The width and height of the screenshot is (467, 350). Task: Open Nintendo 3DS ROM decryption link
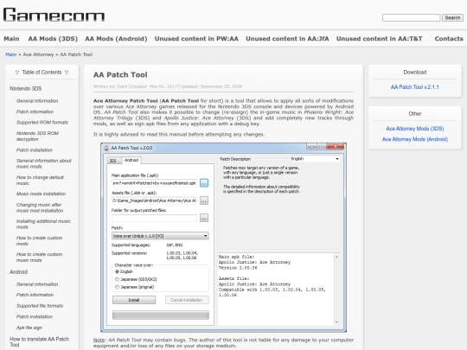pyautogui.click(x=37, y=136)
